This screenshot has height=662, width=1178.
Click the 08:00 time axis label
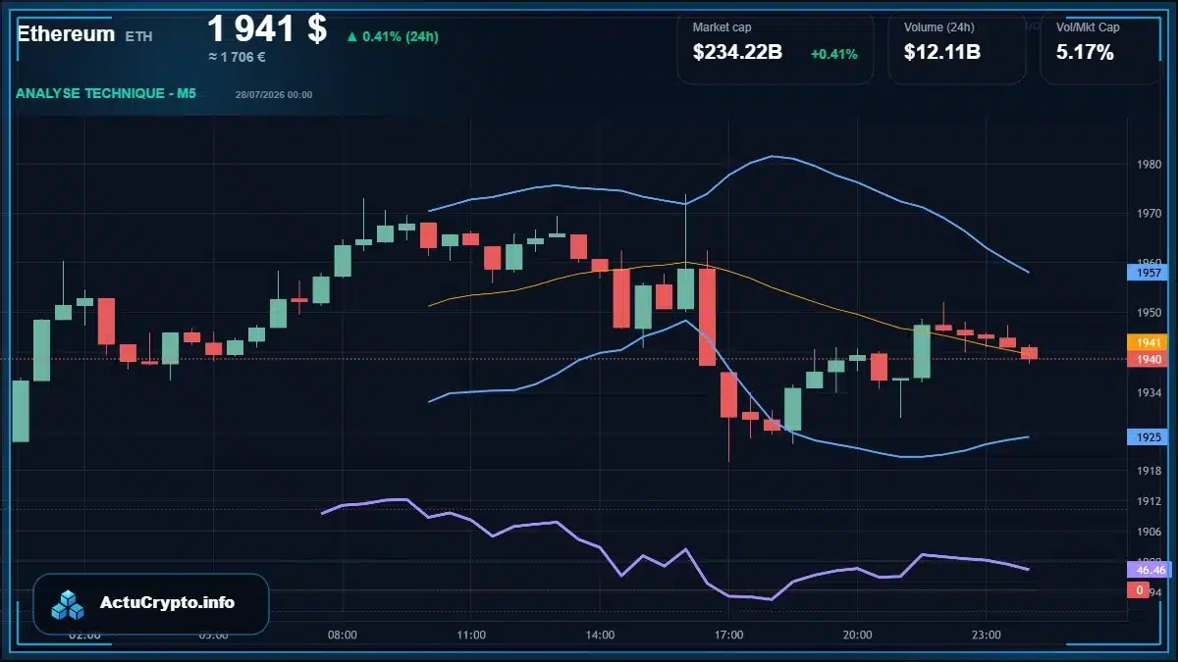click(x=343, y=635)
